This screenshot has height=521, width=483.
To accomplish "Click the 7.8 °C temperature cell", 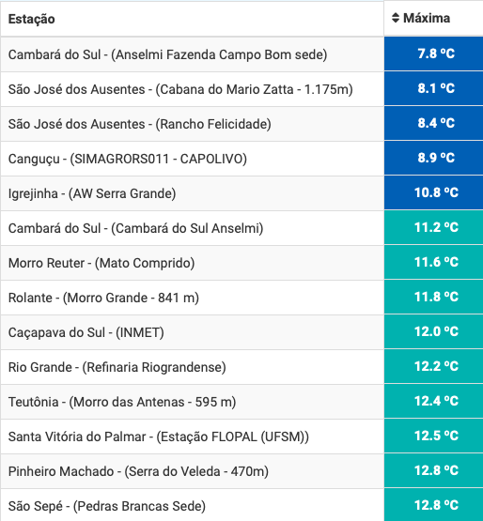I will point(434,54).
